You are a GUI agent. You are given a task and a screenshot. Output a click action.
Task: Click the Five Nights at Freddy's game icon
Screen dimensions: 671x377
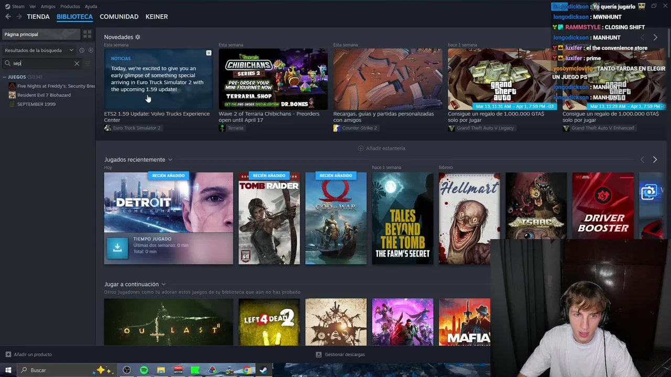pyautogui.click(x=12, y=86)
